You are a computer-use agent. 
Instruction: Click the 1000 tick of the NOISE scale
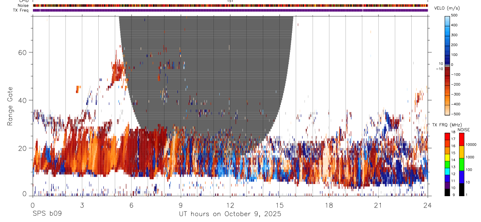470,157
